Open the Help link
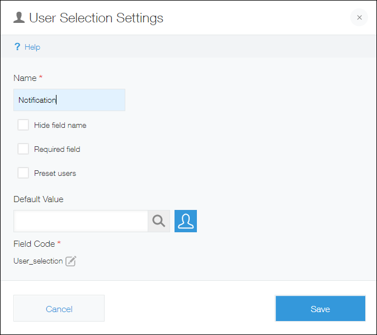 tap(32, 47)
